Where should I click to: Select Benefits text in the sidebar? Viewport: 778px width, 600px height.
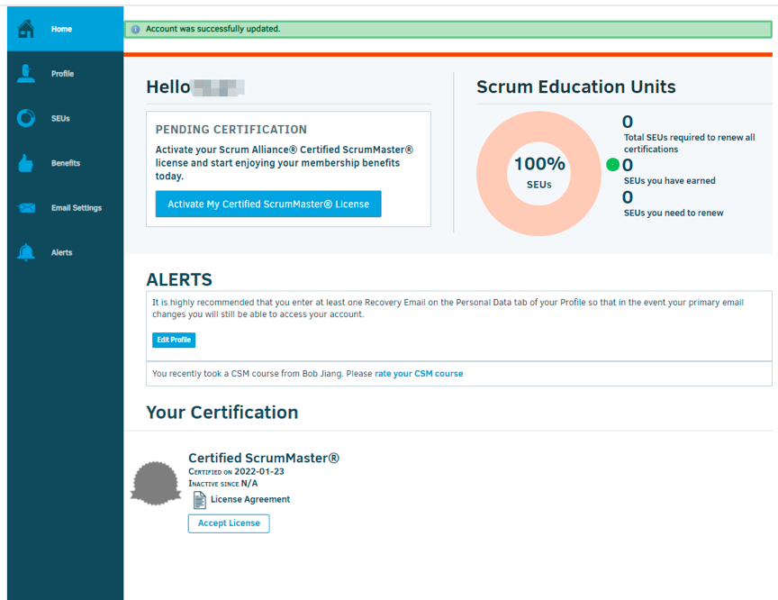click(66, 163)
